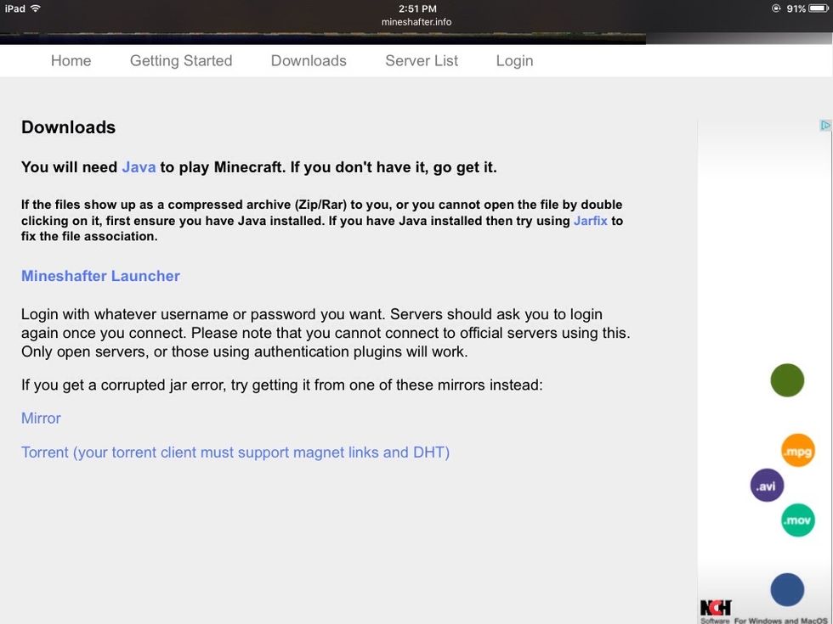833x624 pixels.
Task: Tap the Downloads page heading
Action: [69, 127]
